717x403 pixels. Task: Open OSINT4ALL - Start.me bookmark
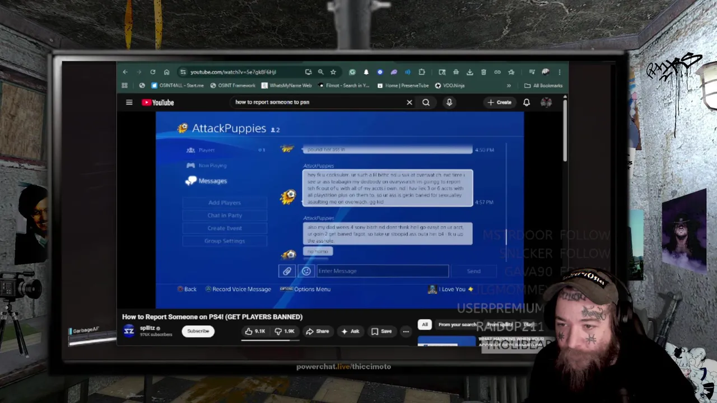click(x=177, y=86)
